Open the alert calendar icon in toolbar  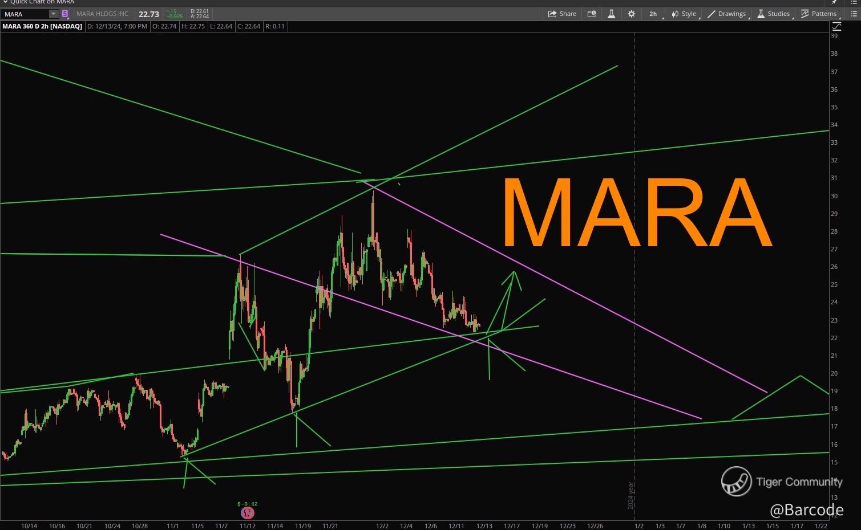[592, 14]
